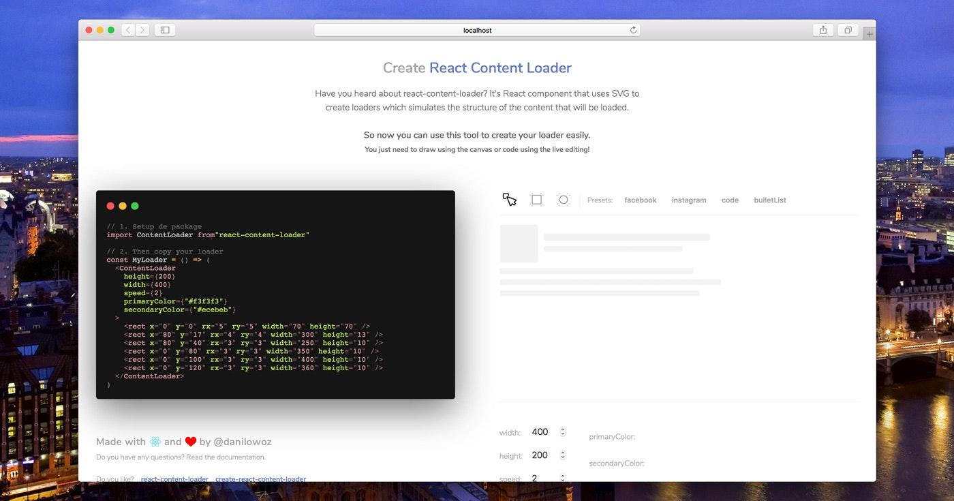Apply the instagram preset
954x501 pixels.
tap(689, 200)
